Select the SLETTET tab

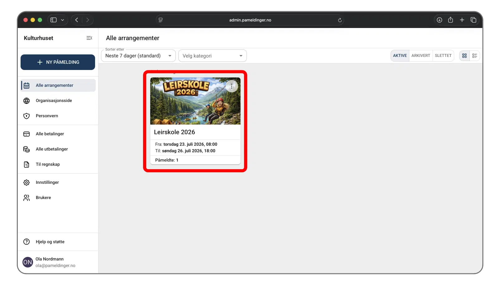pos(443,56)
